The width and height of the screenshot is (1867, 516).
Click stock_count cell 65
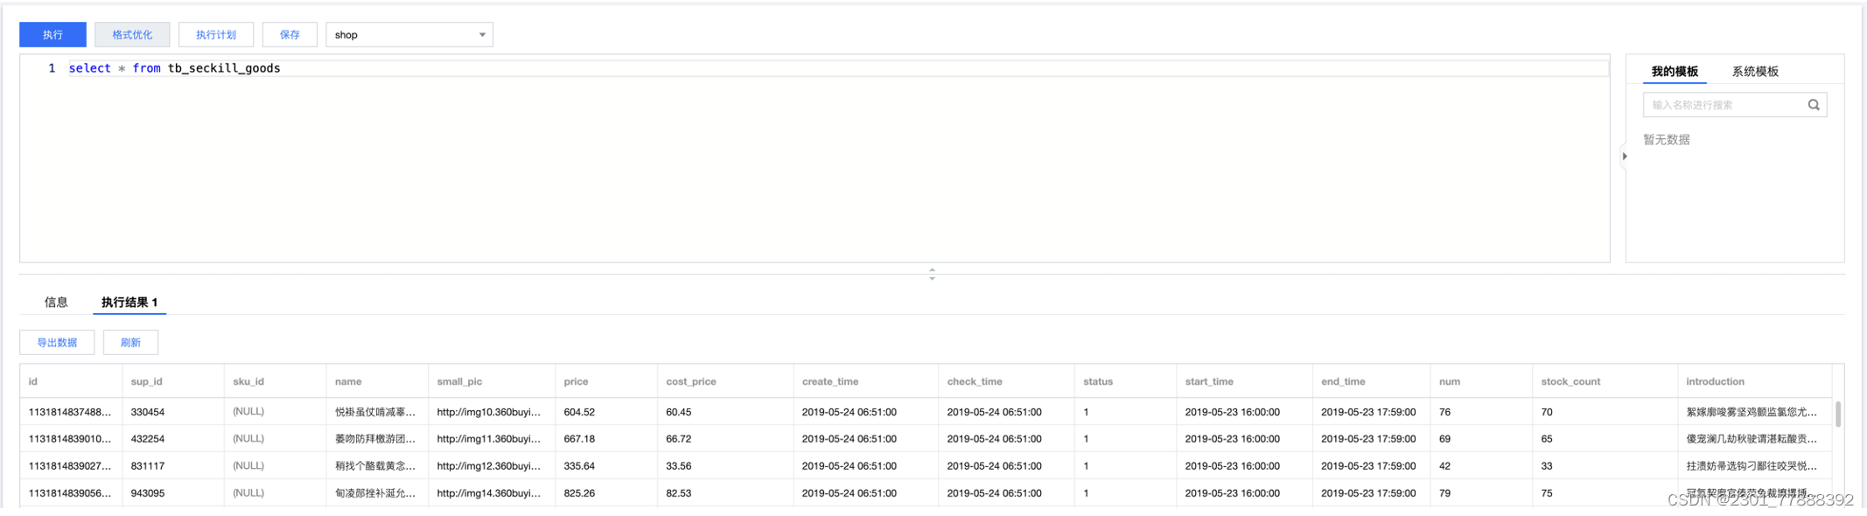coord(1605,439)
